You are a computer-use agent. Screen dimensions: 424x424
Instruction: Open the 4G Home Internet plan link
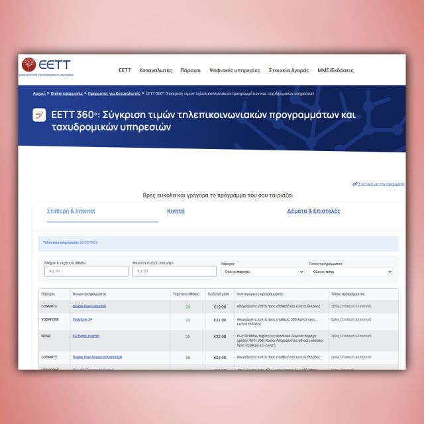(x=86, y=336)
